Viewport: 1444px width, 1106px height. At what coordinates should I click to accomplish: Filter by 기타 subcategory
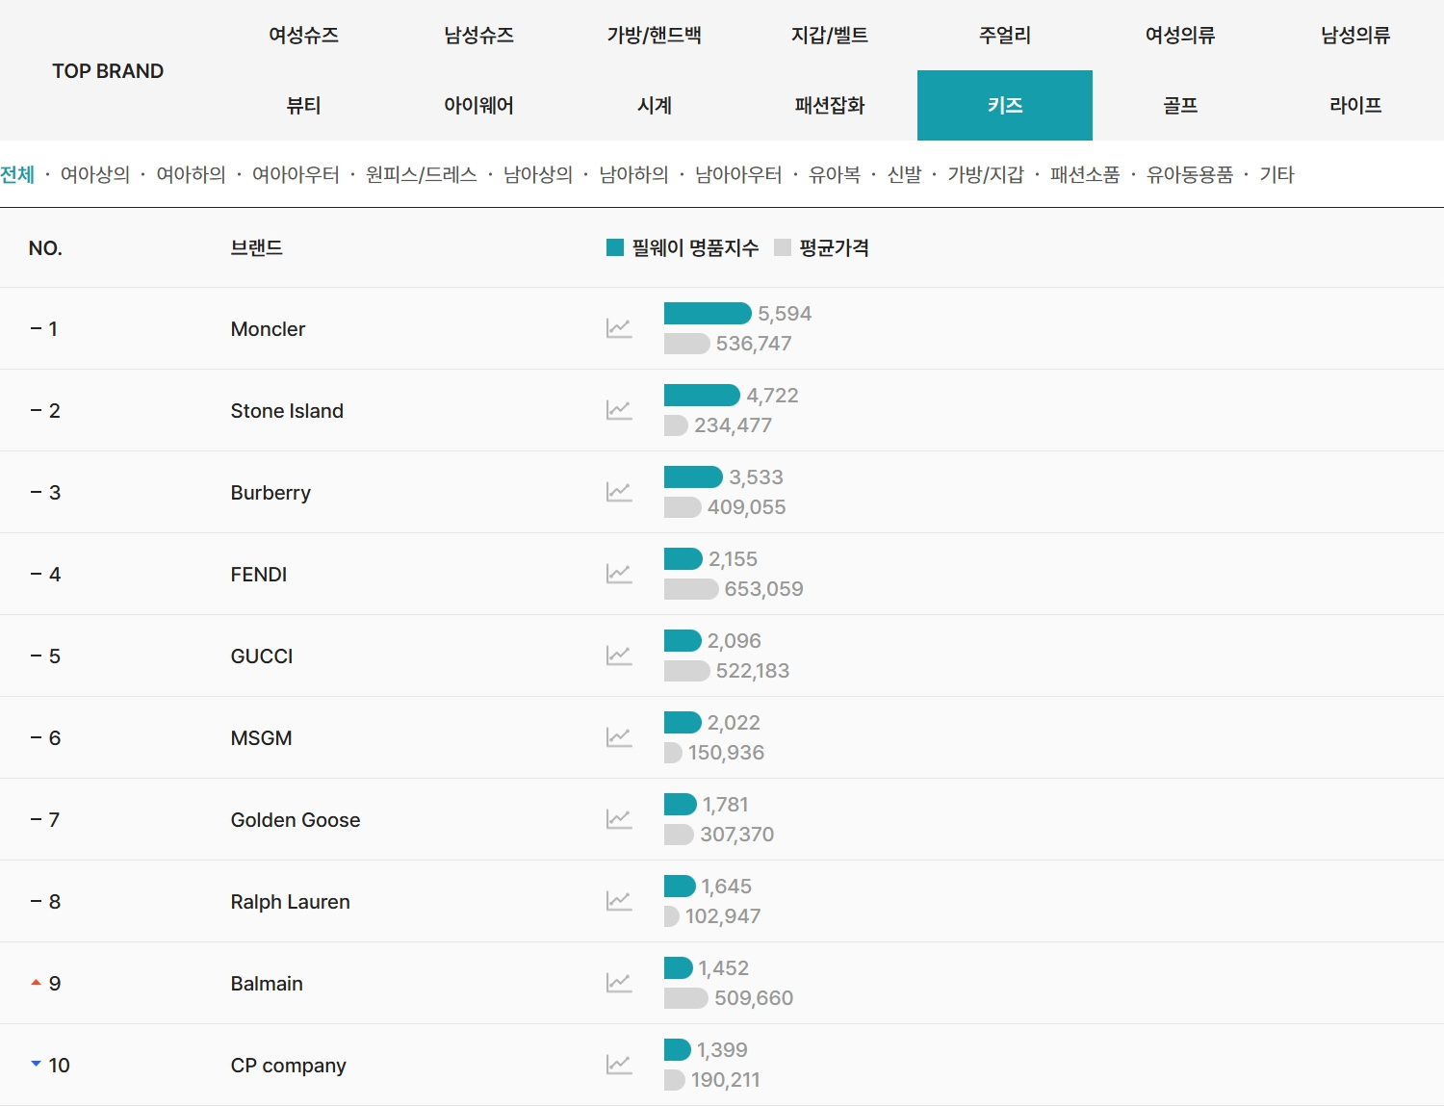(x=1276, y=174)
